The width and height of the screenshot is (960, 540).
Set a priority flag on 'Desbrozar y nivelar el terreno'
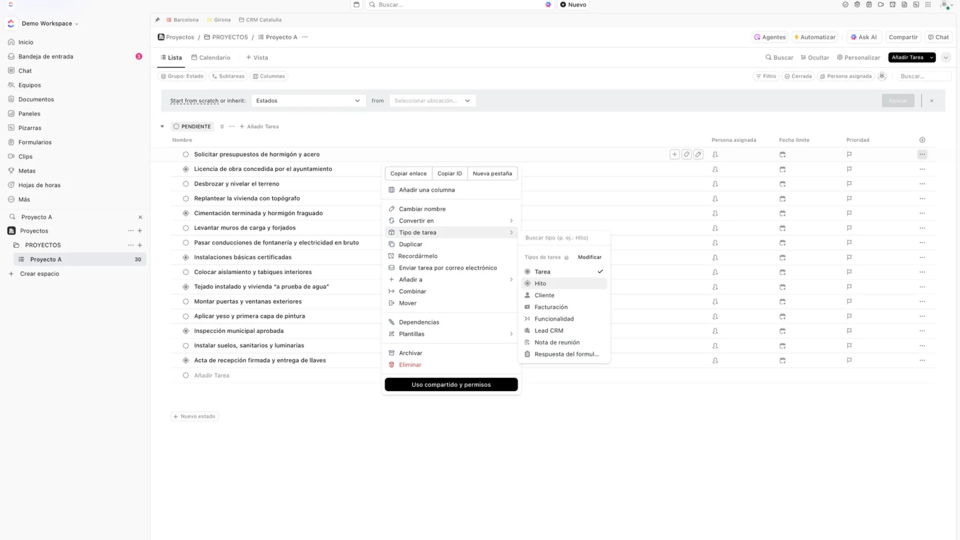(849, 183)
